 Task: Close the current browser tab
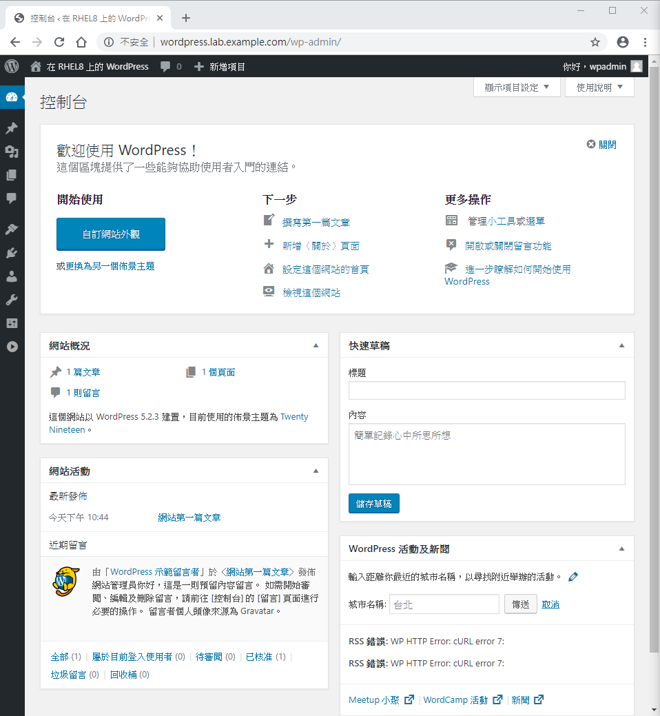[x=160, y=18]
